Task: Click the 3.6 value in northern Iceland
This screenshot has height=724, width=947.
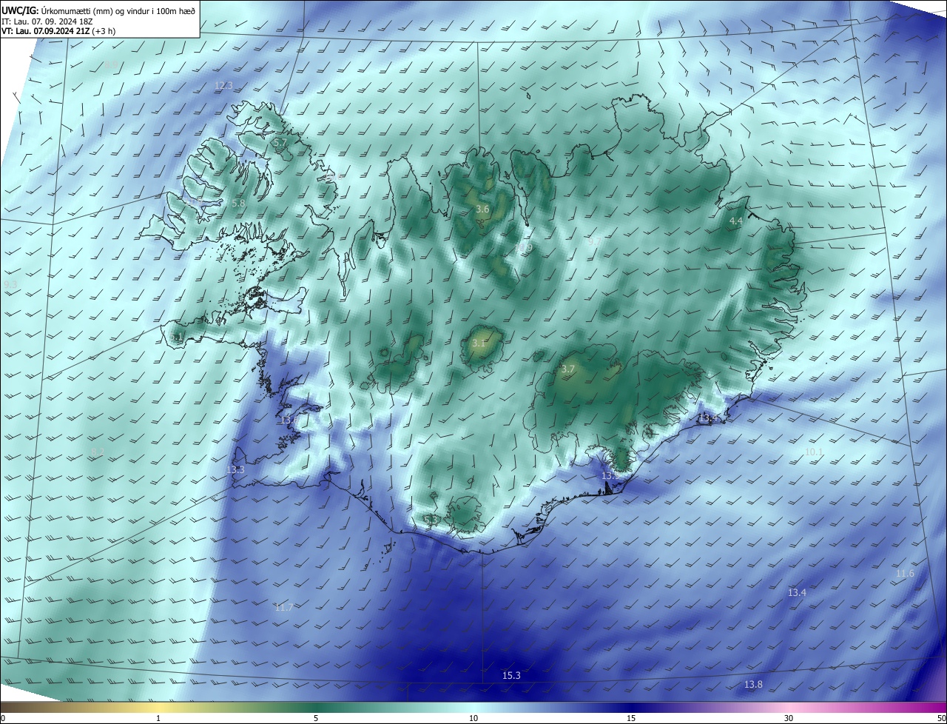Action: coord(482,210)
